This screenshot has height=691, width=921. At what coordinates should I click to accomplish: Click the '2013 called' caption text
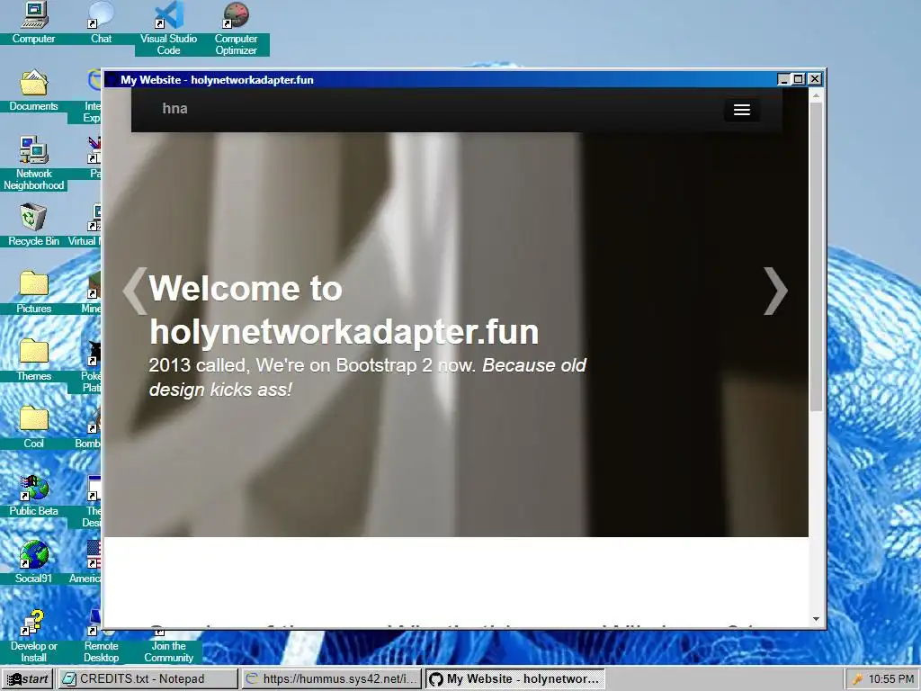(368, 377)
